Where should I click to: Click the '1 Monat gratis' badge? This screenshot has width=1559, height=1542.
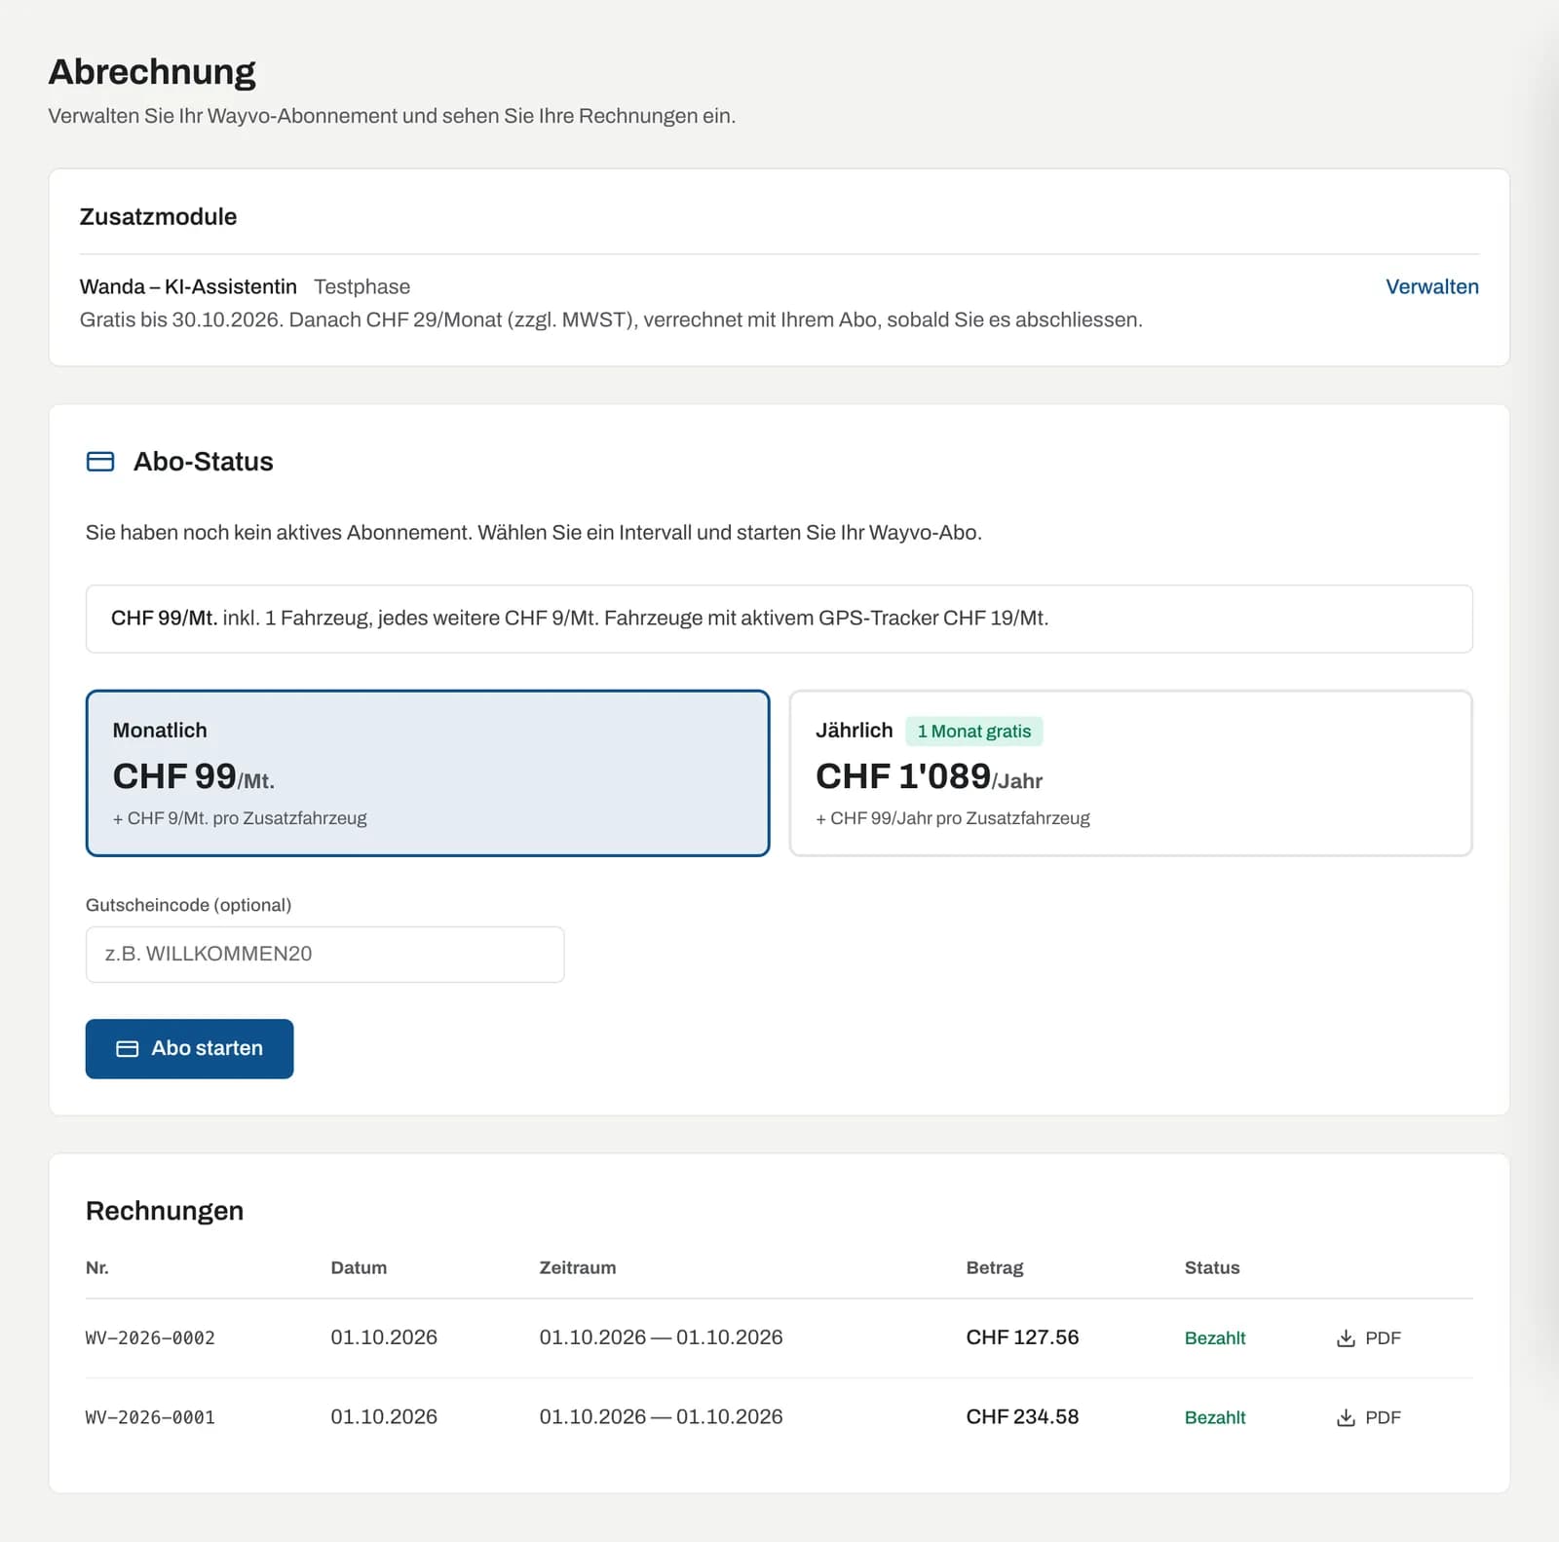coord(973,732)
